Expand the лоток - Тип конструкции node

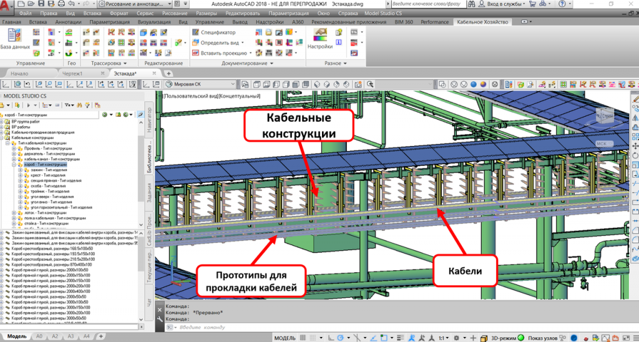(14, 212)
